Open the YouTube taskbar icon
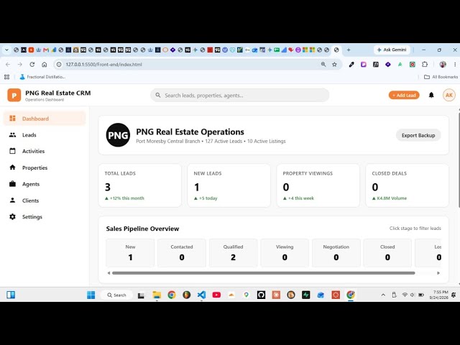Image resolution: width=460 pixels, height=345 pixels. [216, 295]
